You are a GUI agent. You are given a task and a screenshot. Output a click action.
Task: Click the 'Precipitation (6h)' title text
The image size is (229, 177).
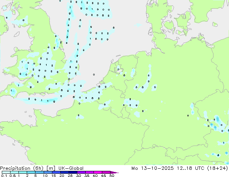point(22,168)
